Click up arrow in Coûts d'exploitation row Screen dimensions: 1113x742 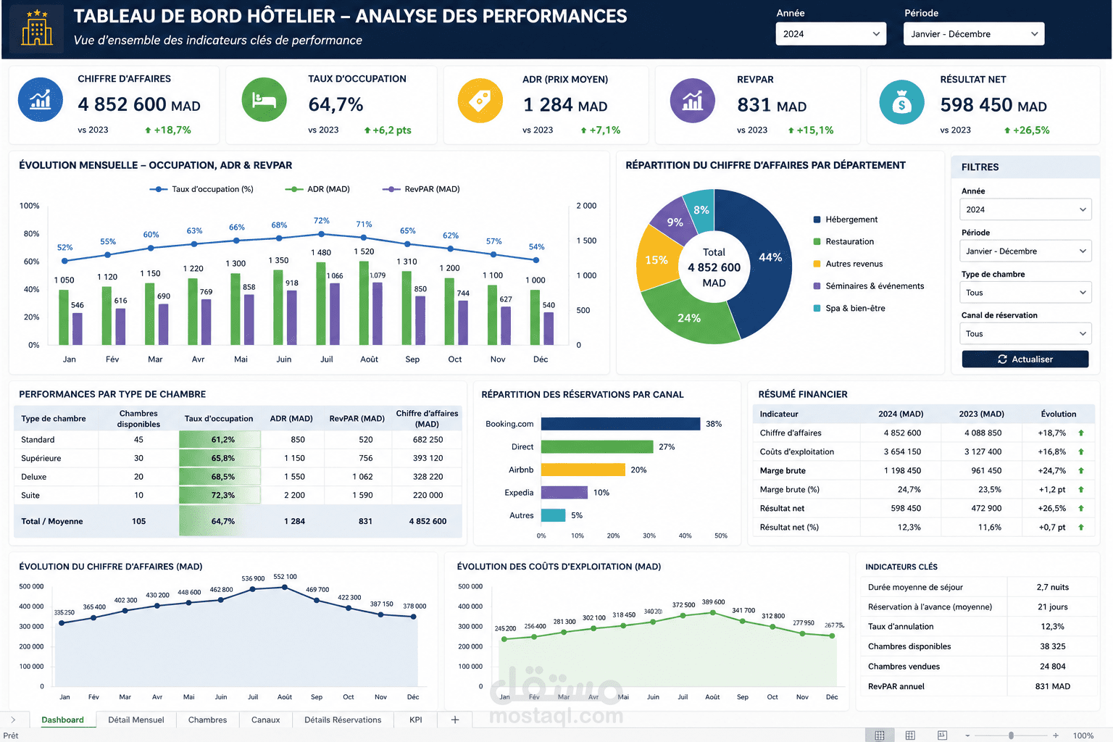coord(1081,451)
